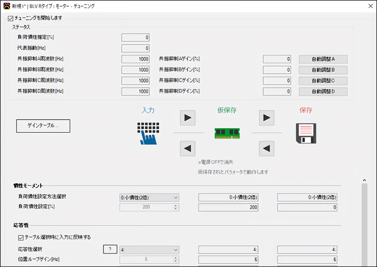377x267 pixels.
Task: Uncheck チューニングを開始します checkbox
Action: 10,18
